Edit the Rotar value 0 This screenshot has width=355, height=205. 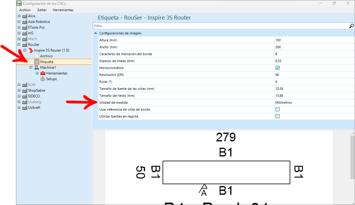click(x=314, y=82)
